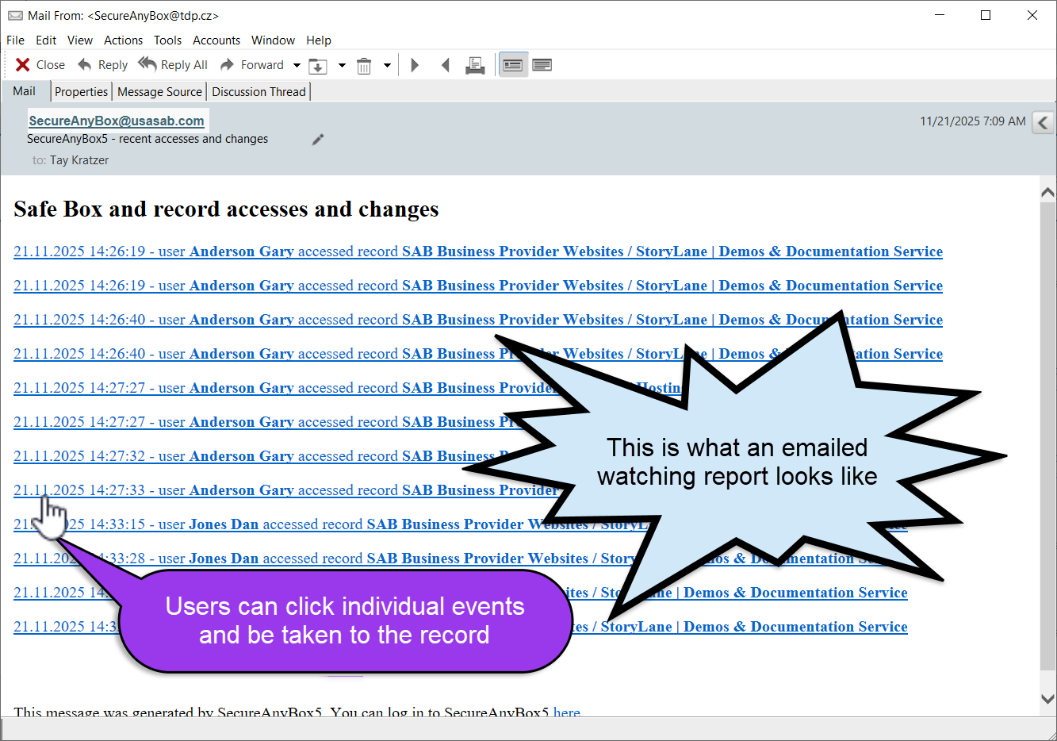Switch to the full-text layout view icon

[x=542, y=65]
